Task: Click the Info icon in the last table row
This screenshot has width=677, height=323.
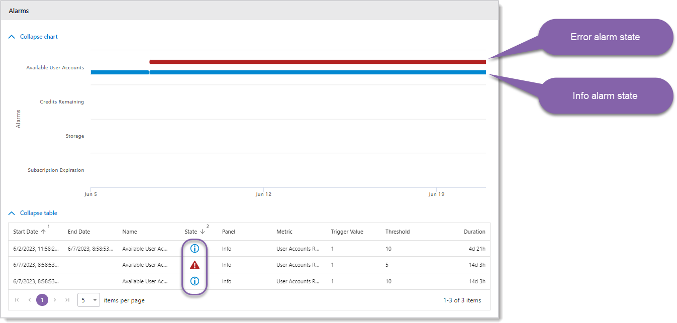Action: [195, 281]
